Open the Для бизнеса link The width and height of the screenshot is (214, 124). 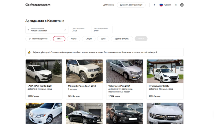click(x=109, y=5)
